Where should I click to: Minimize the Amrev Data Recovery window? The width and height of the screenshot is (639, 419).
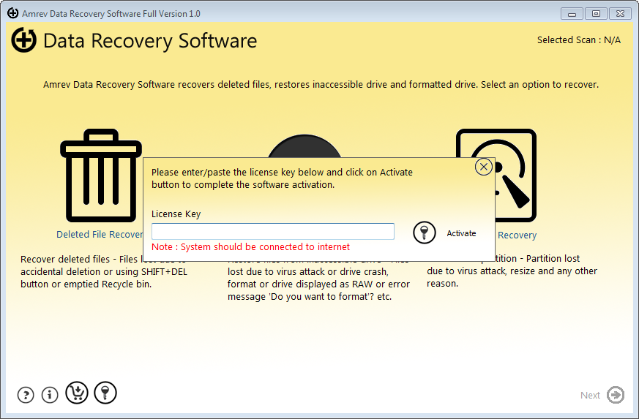coord(572,14)
